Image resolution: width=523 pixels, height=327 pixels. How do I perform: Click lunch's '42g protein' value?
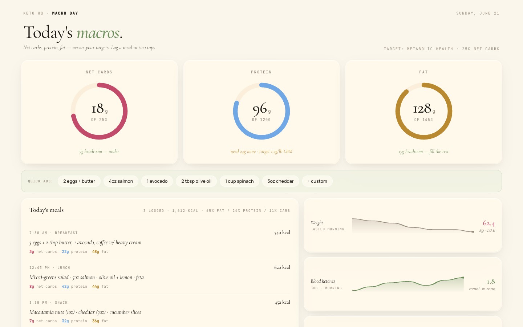tap(74, 287)
